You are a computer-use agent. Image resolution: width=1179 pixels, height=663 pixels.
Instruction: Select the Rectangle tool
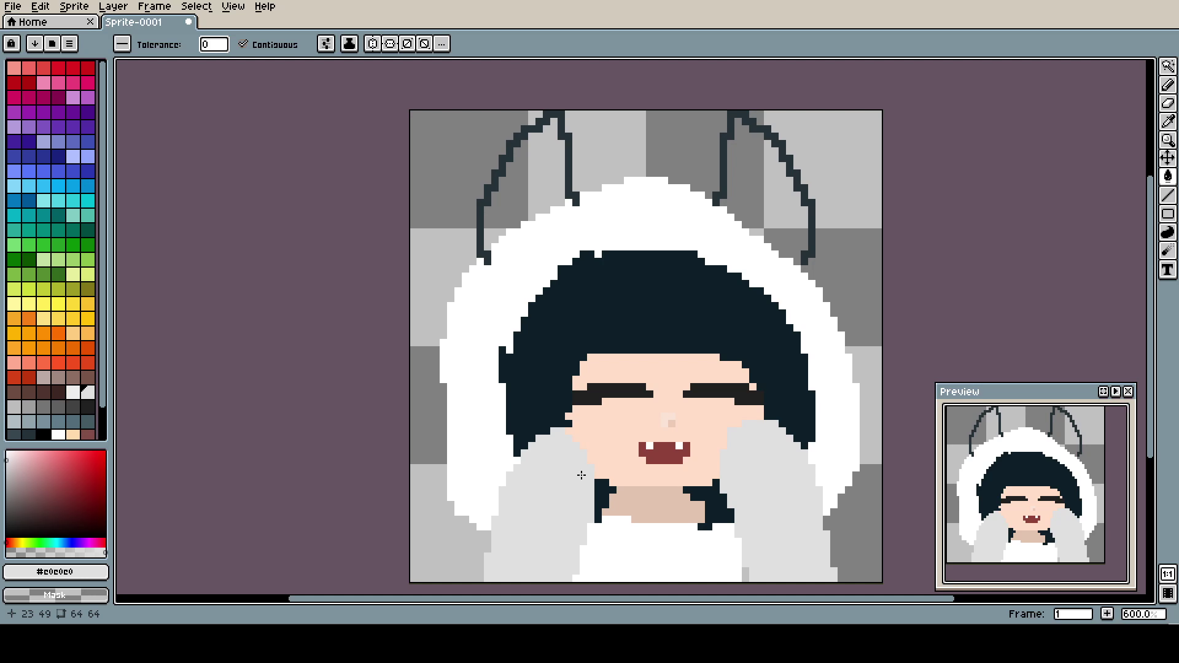[1167, 214]
